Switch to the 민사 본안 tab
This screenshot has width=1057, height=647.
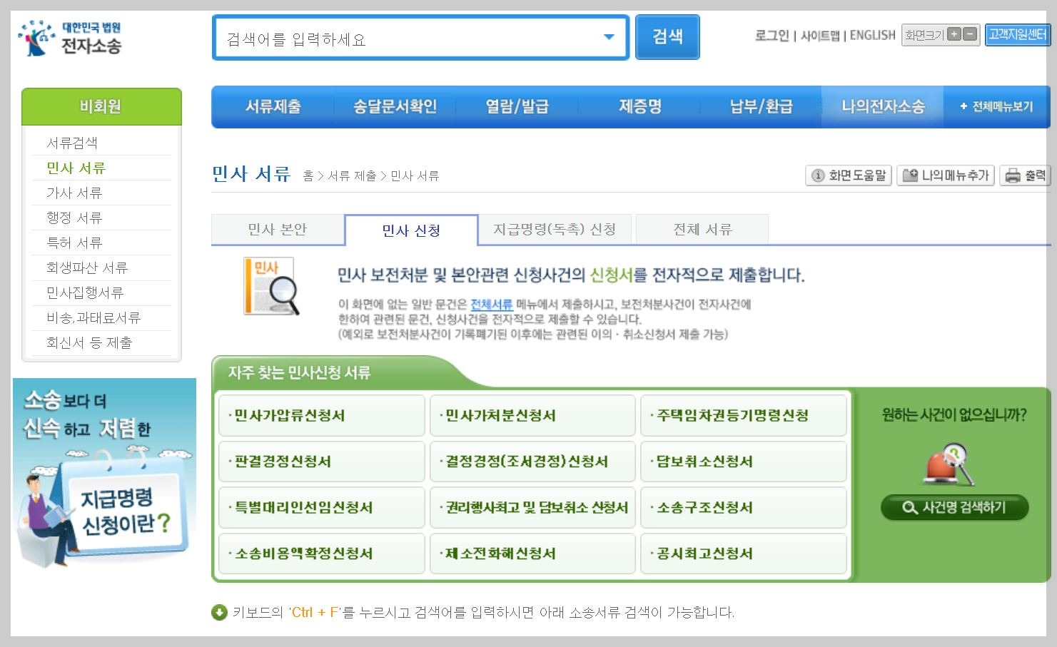tap(278, 229)
